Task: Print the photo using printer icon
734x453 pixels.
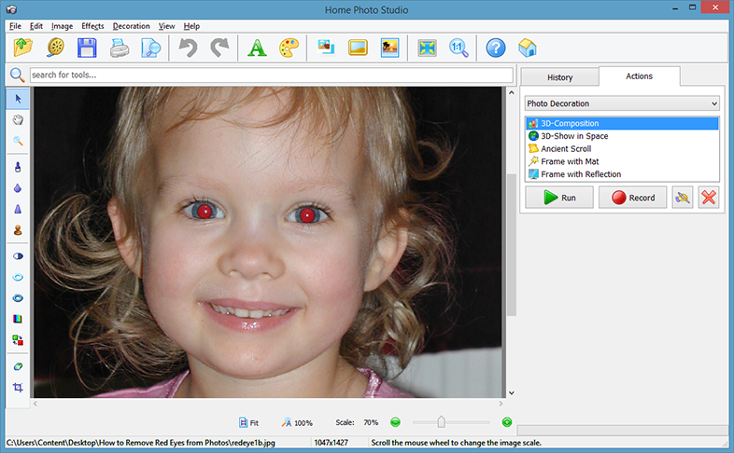Action: (120, 48)
